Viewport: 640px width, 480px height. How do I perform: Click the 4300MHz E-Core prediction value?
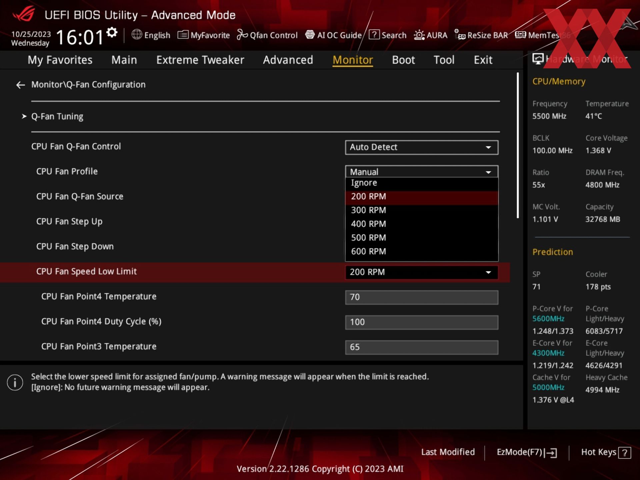coord(548,353)
